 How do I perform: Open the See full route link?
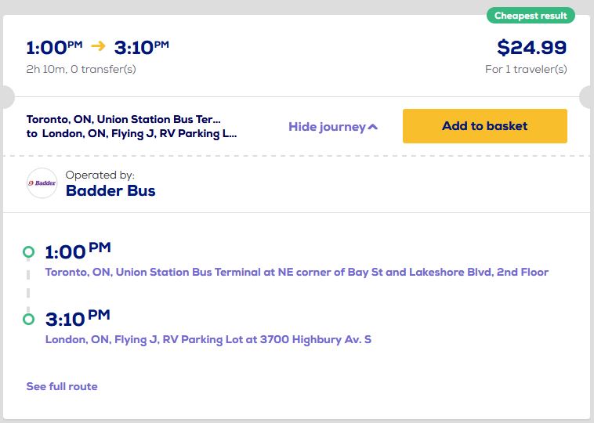(x=62, y=386)
